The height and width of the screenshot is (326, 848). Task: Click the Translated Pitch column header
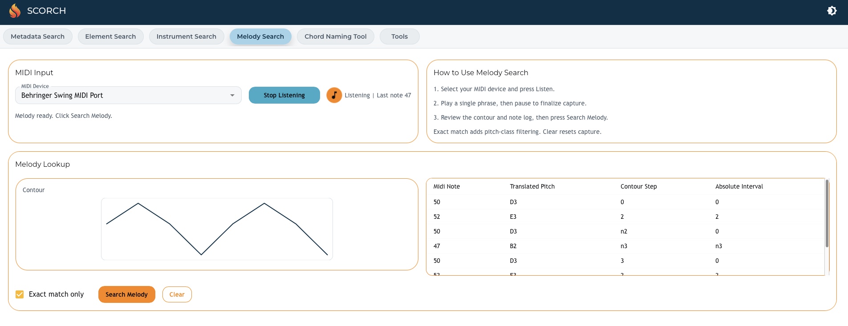click(532, 186)
